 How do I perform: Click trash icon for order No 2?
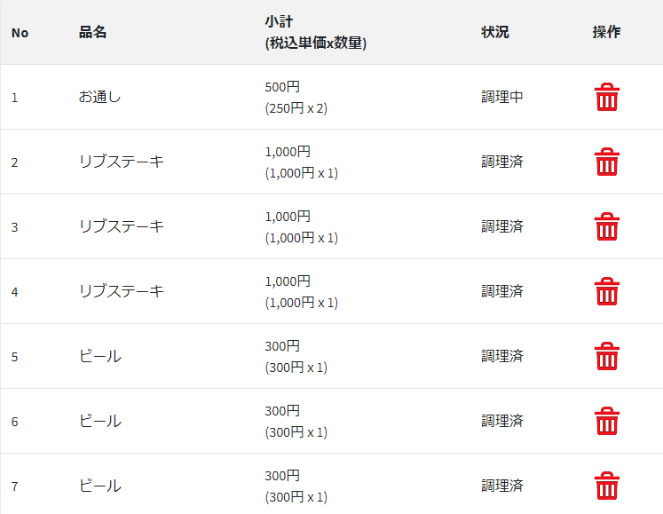tap(606, 162)
